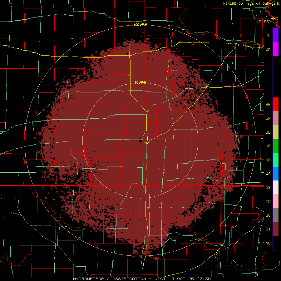Click the HYDROMETEOR CLASSIFICATION title text
This screenshot has height=281, width=281.
[110, 279]
